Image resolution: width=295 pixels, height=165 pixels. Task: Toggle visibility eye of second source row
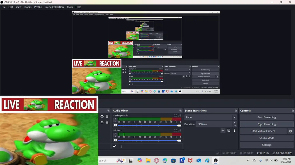pos(102,122)
